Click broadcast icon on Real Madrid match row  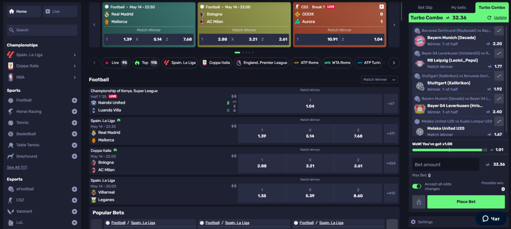[x=234, y=126]
